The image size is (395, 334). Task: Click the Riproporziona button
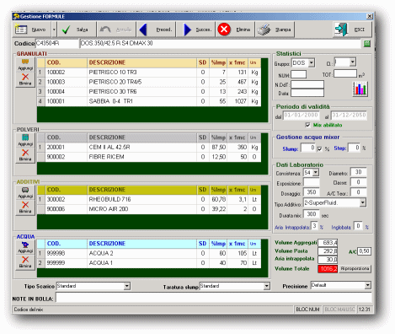click(355, 268)
